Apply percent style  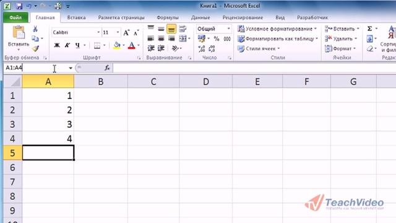[x=217, y=38]
